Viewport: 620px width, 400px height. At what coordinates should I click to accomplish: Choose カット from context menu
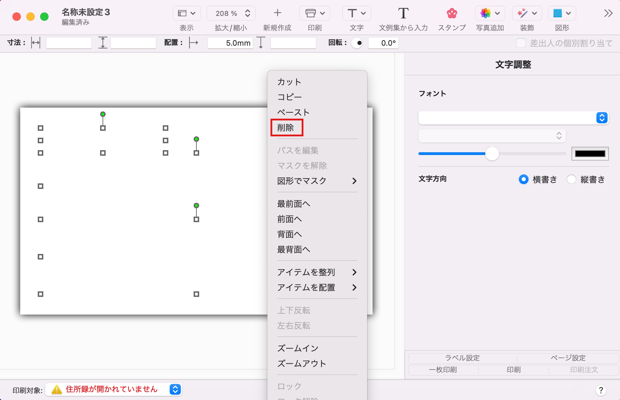point(289,82)
